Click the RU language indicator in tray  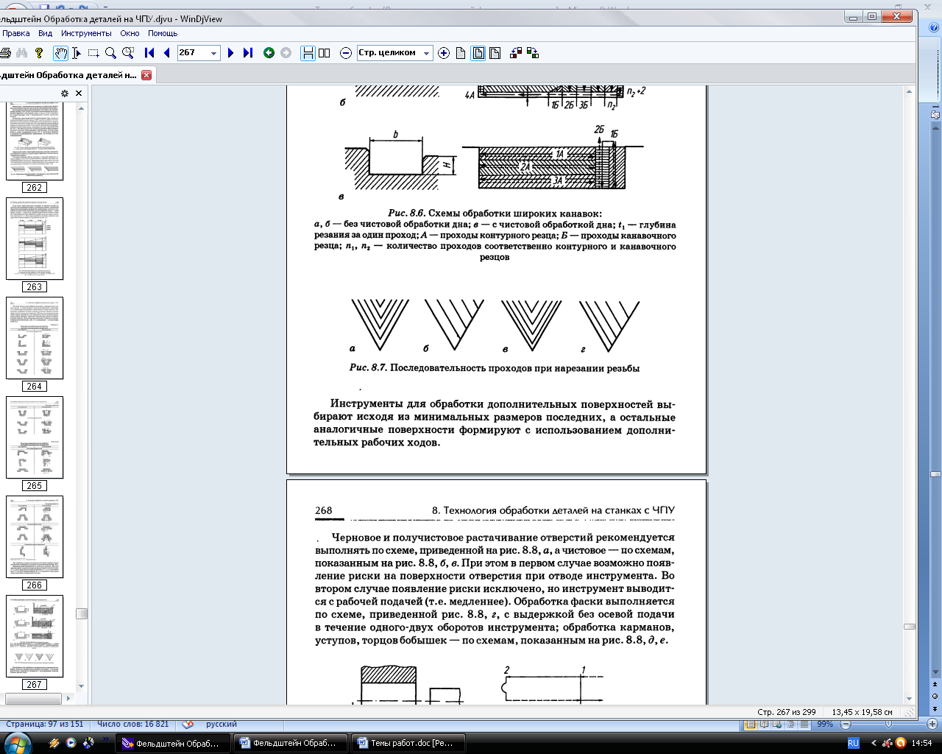(854, 743)
